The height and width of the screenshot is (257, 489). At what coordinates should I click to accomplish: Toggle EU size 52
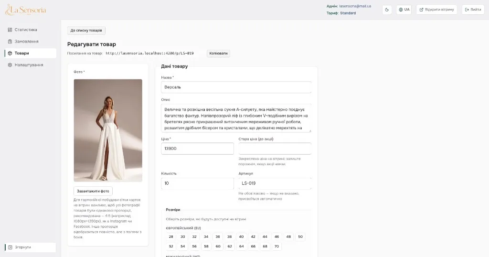171,246
